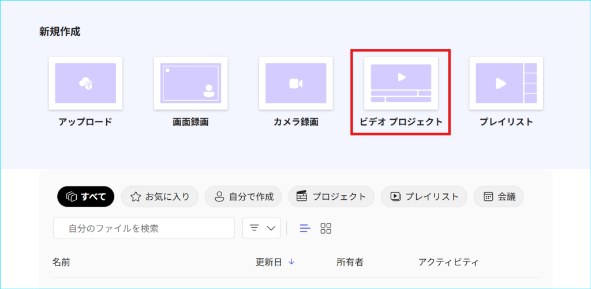
Task: Sort by 名前 column header
Action: point(61,263)
